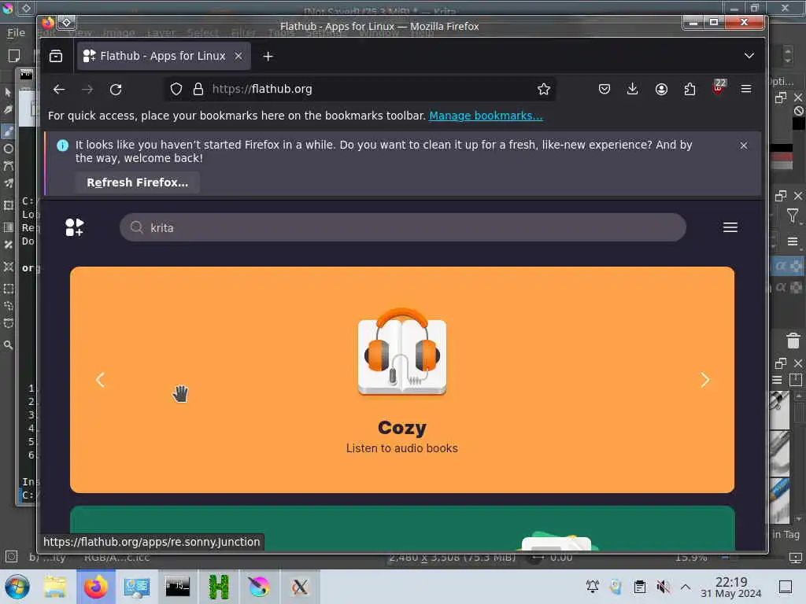Show site security info via padlock
The image size is (806, 604).
pos(198,90)
